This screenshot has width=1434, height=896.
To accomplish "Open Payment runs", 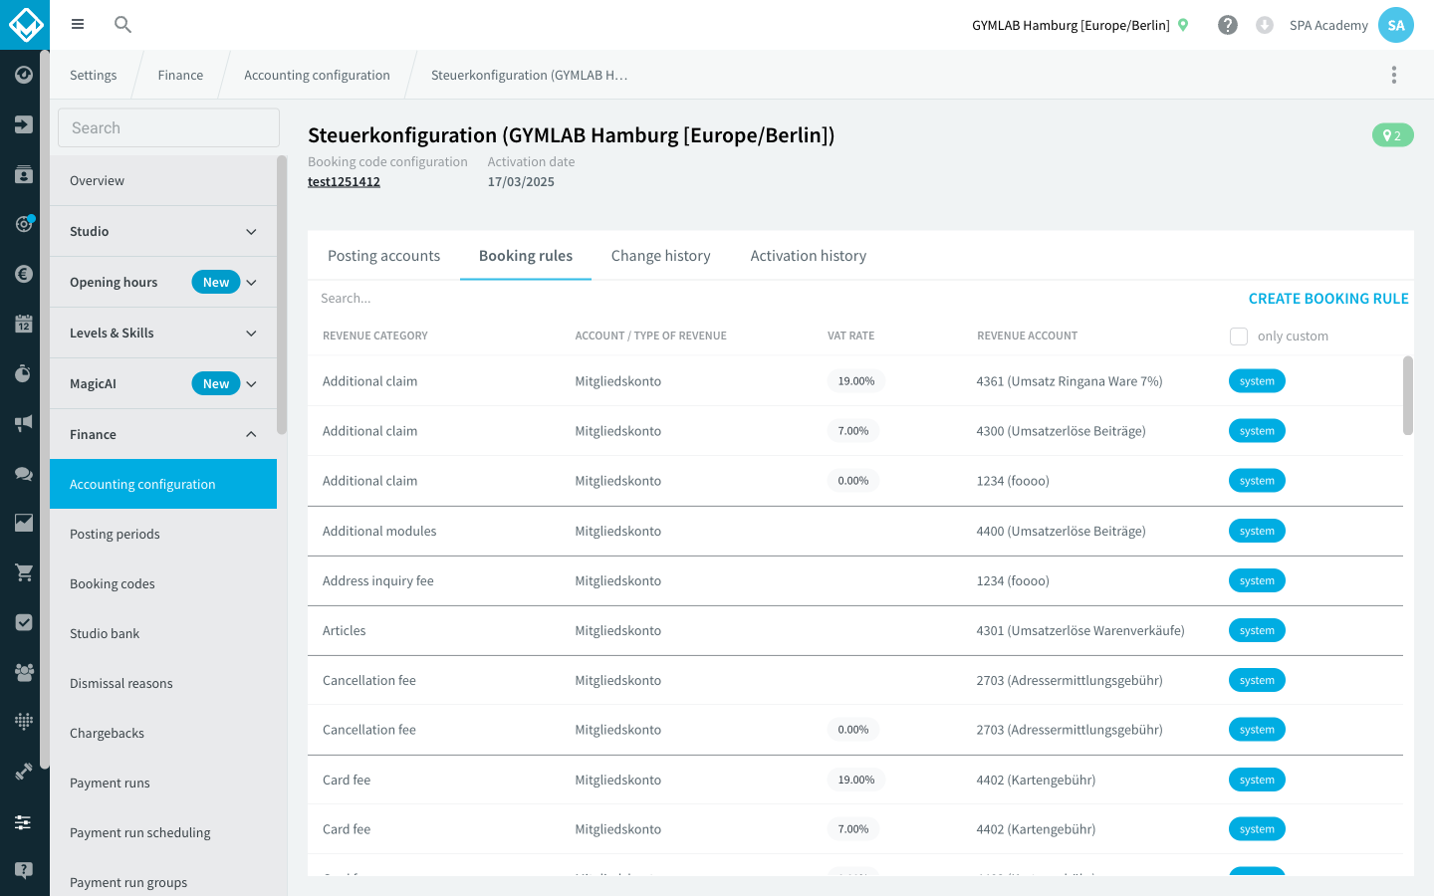I will [163, 783].
